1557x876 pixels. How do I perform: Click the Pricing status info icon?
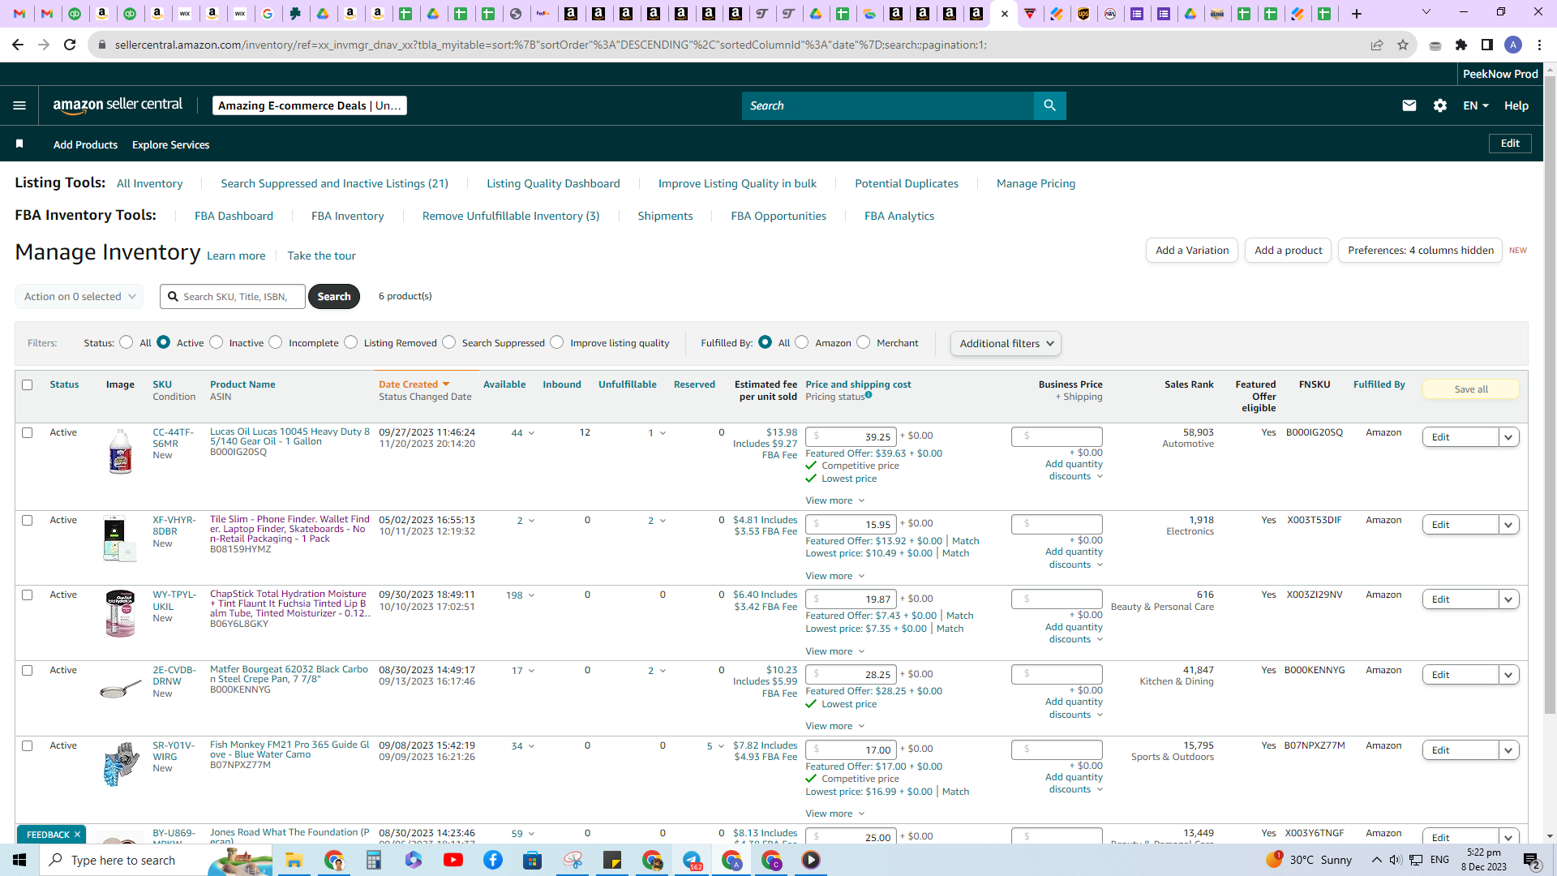pos(869,395)
